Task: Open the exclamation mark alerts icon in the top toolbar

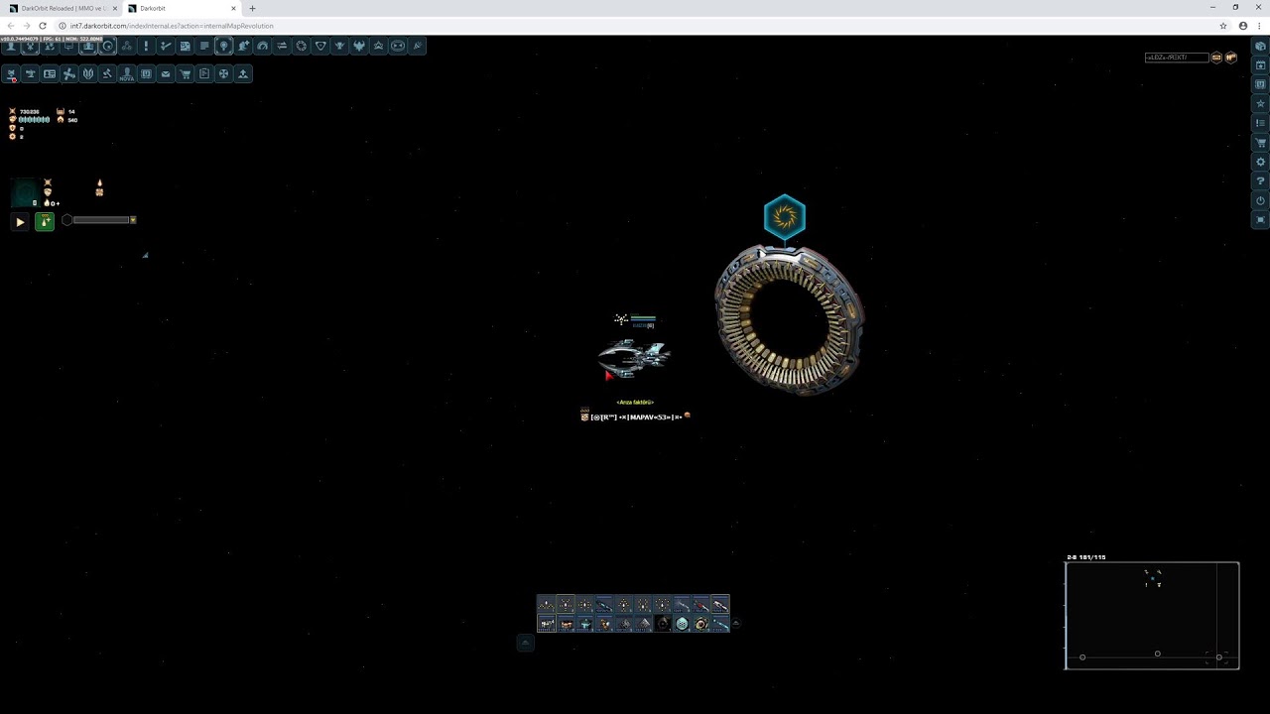Action: [146, 46]
